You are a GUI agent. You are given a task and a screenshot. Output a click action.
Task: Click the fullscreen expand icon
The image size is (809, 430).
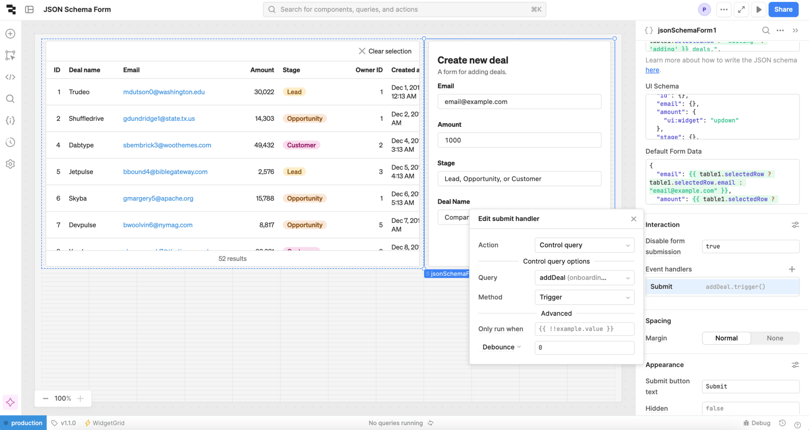(741, 9)
